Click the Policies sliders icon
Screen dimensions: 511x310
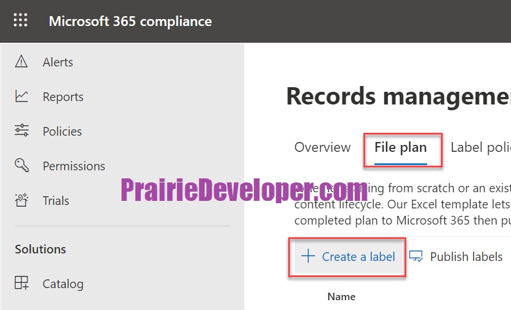coord(21,130)
